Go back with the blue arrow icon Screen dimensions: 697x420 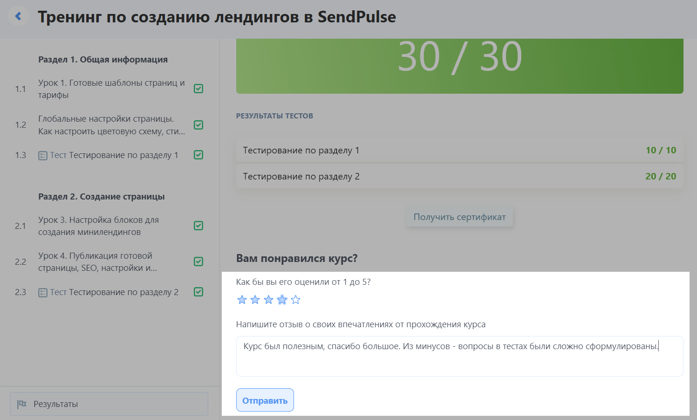coord(18,16)
